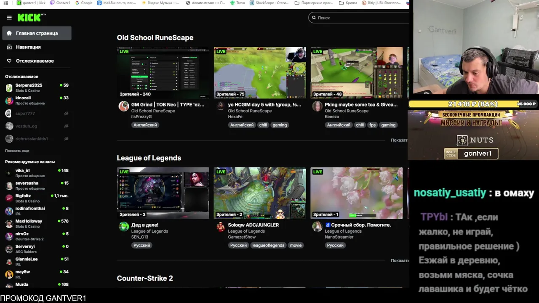539x303 pixels.
Task: Click the search magnifier icon
Action: [313, 18]
